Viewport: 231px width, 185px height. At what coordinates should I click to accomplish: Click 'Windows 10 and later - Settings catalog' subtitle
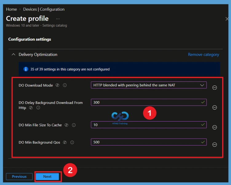[36, 26]
